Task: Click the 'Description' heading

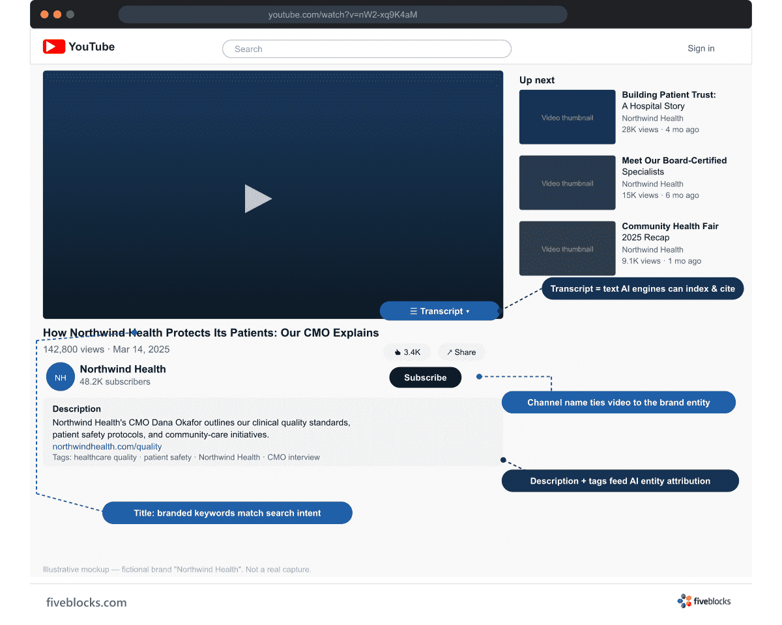Action: coord(77,409)
